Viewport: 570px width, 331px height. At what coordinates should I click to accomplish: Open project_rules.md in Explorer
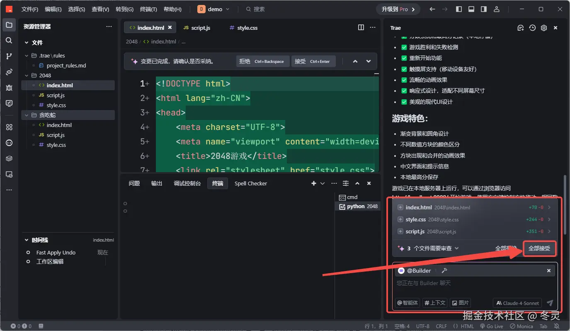(x=66, y=65)
